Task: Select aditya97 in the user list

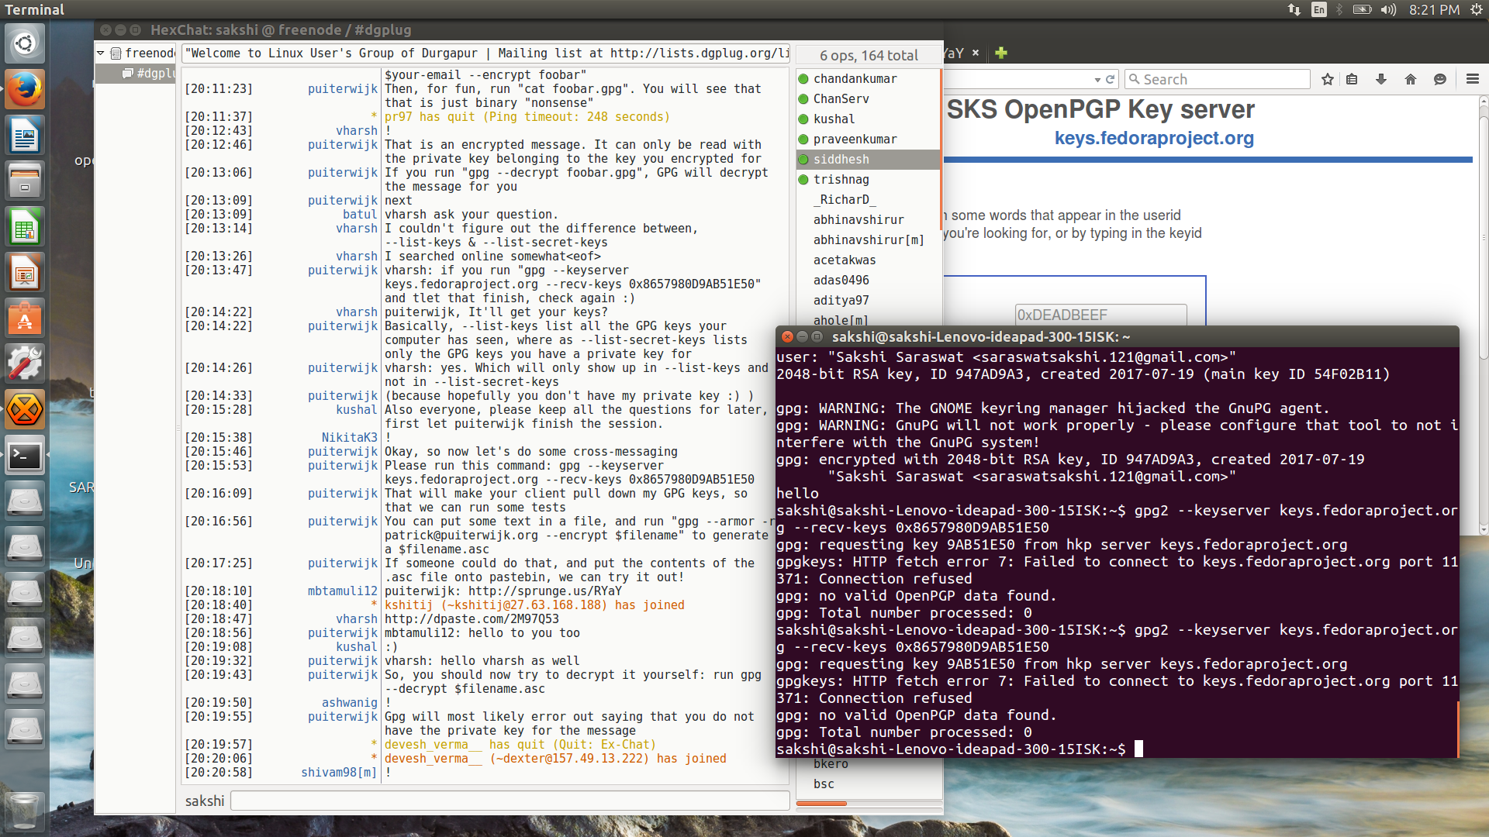Action: [868, 300]
